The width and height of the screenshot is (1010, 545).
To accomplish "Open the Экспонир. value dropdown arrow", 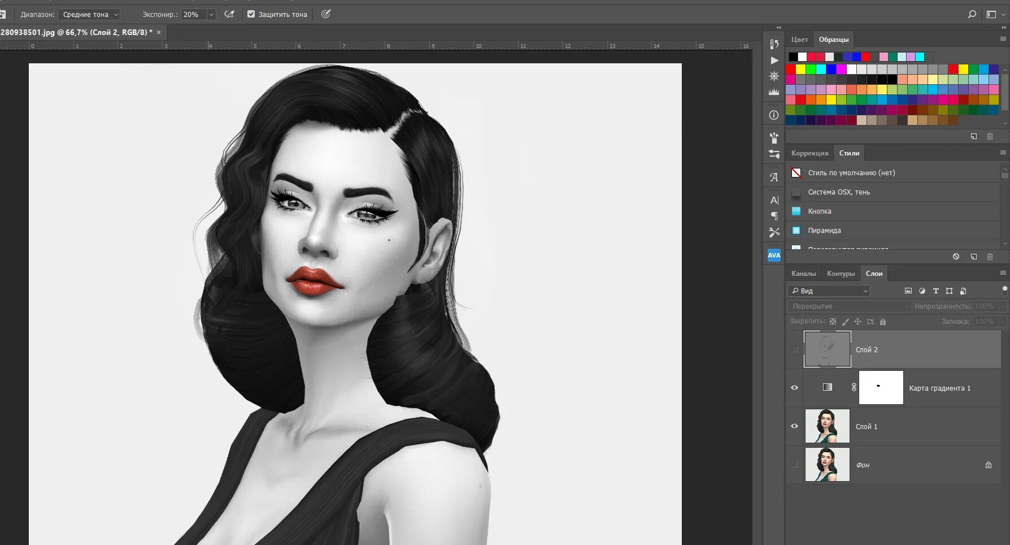I will [211, 14].
